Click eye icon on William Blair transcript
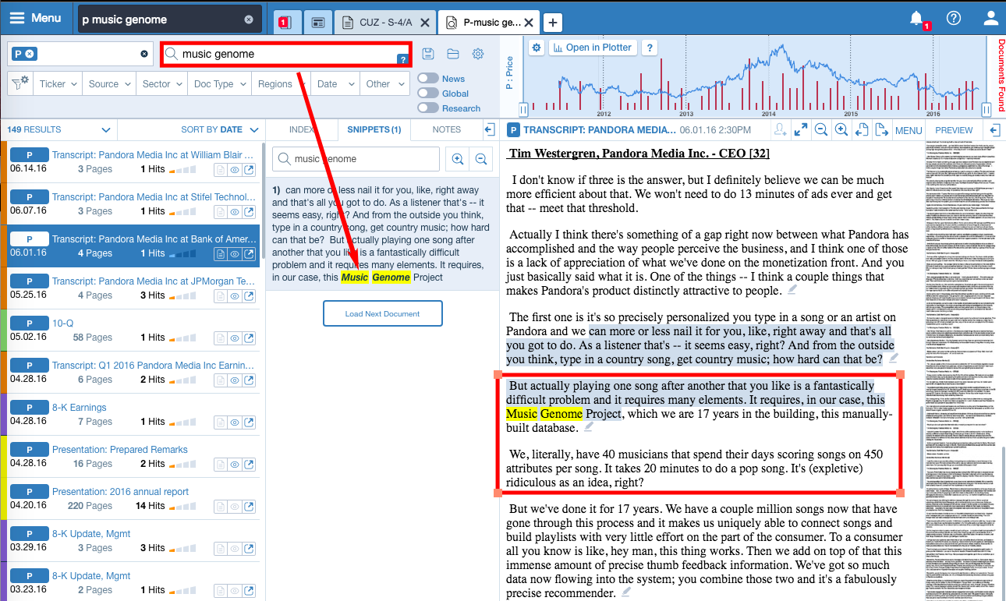Viewport: 1006px width, 601px height. coord(235,169)
